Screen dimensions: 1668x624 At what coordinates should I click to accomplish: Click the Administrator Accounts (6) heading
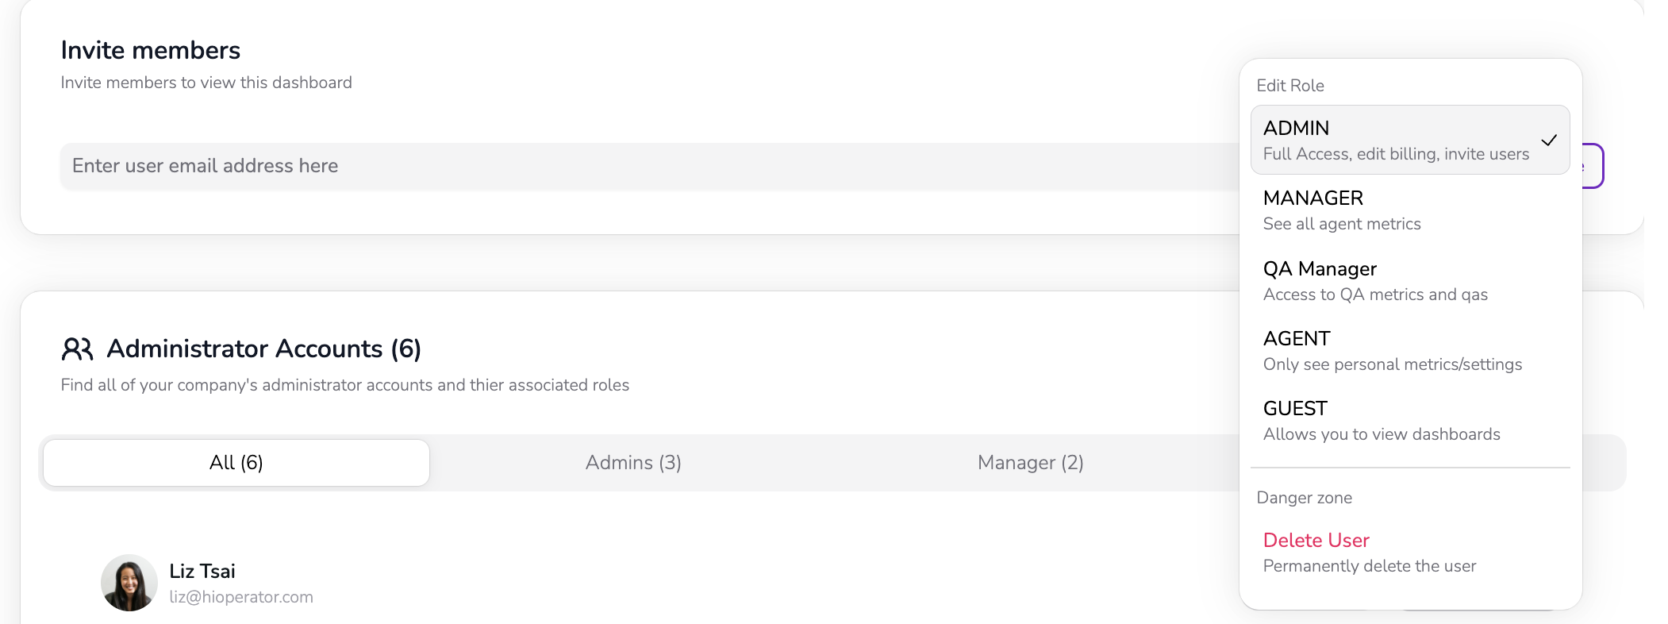coord(263,349)
